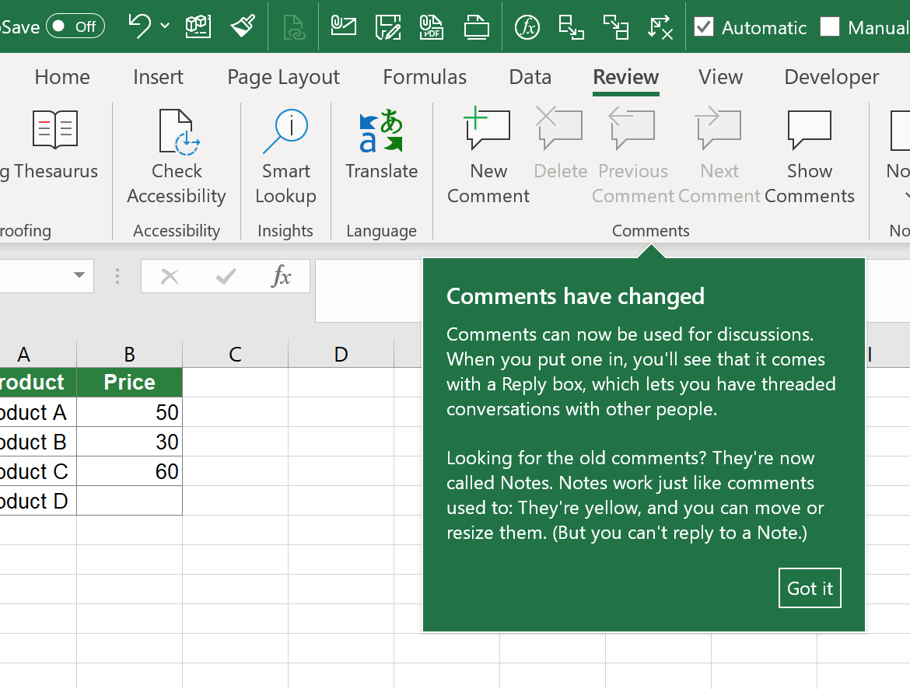Open the Developer tab
The height and width of the screenshot is (689, 910).
coord(831,77)
